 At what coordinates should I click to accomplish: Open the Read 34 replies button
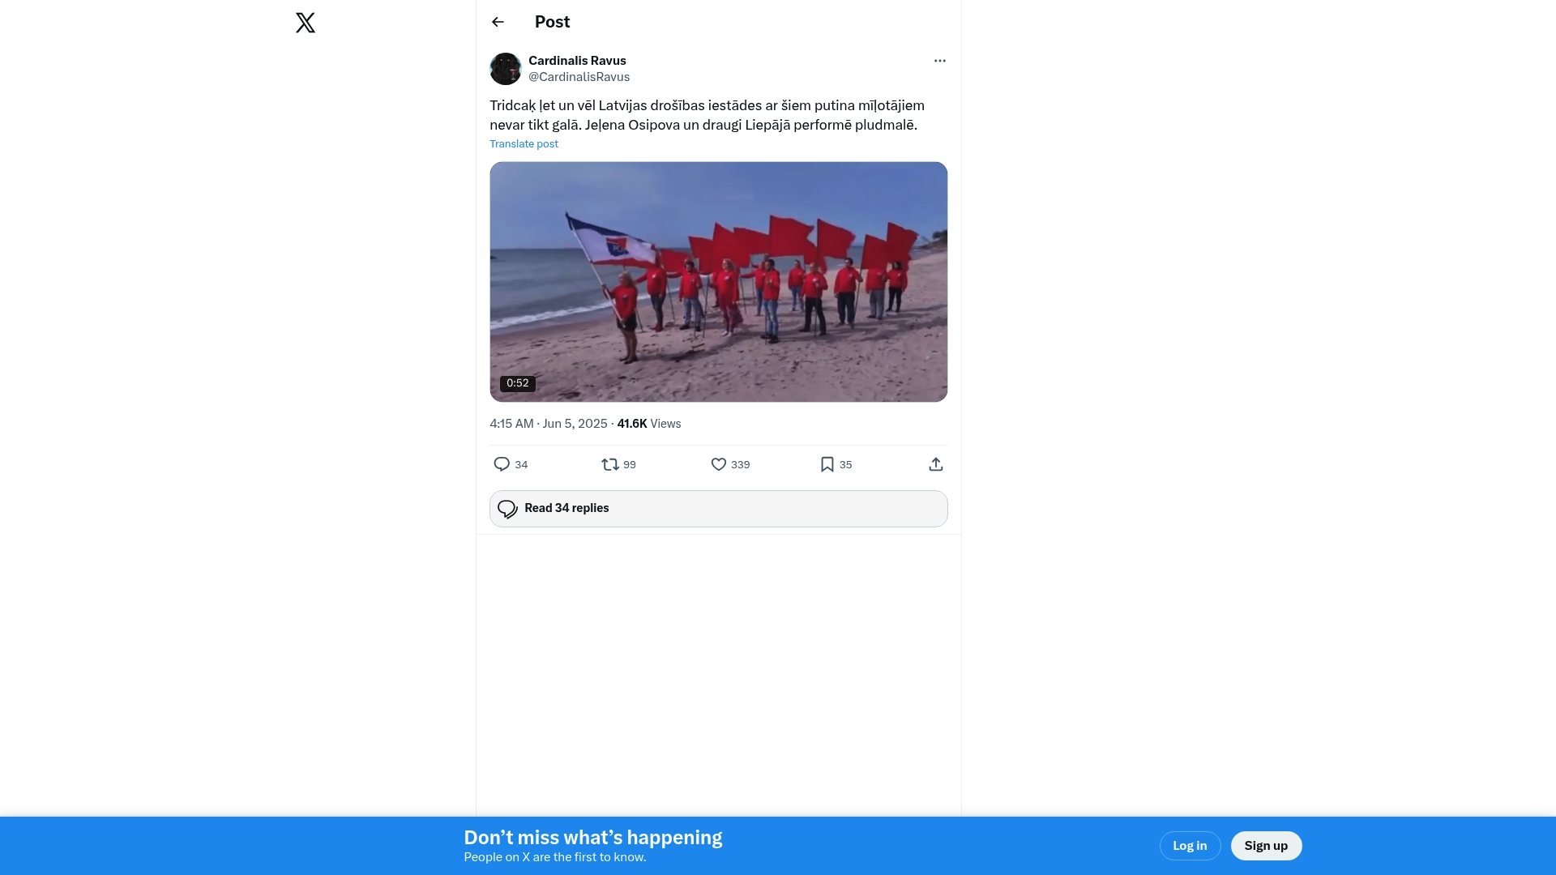tap(718, 509)
